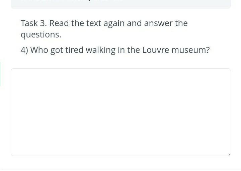Click the gray panel at the top
The width and height of the screenshot is (241, 171).
121,4
